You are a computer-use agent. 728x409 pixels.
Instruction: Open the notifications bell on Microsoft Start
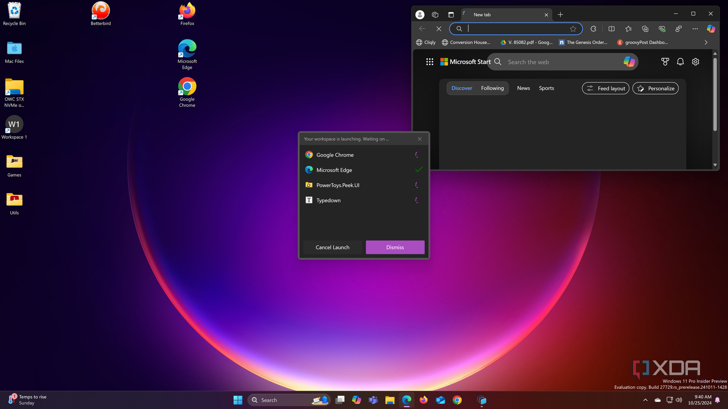[680, 62]
